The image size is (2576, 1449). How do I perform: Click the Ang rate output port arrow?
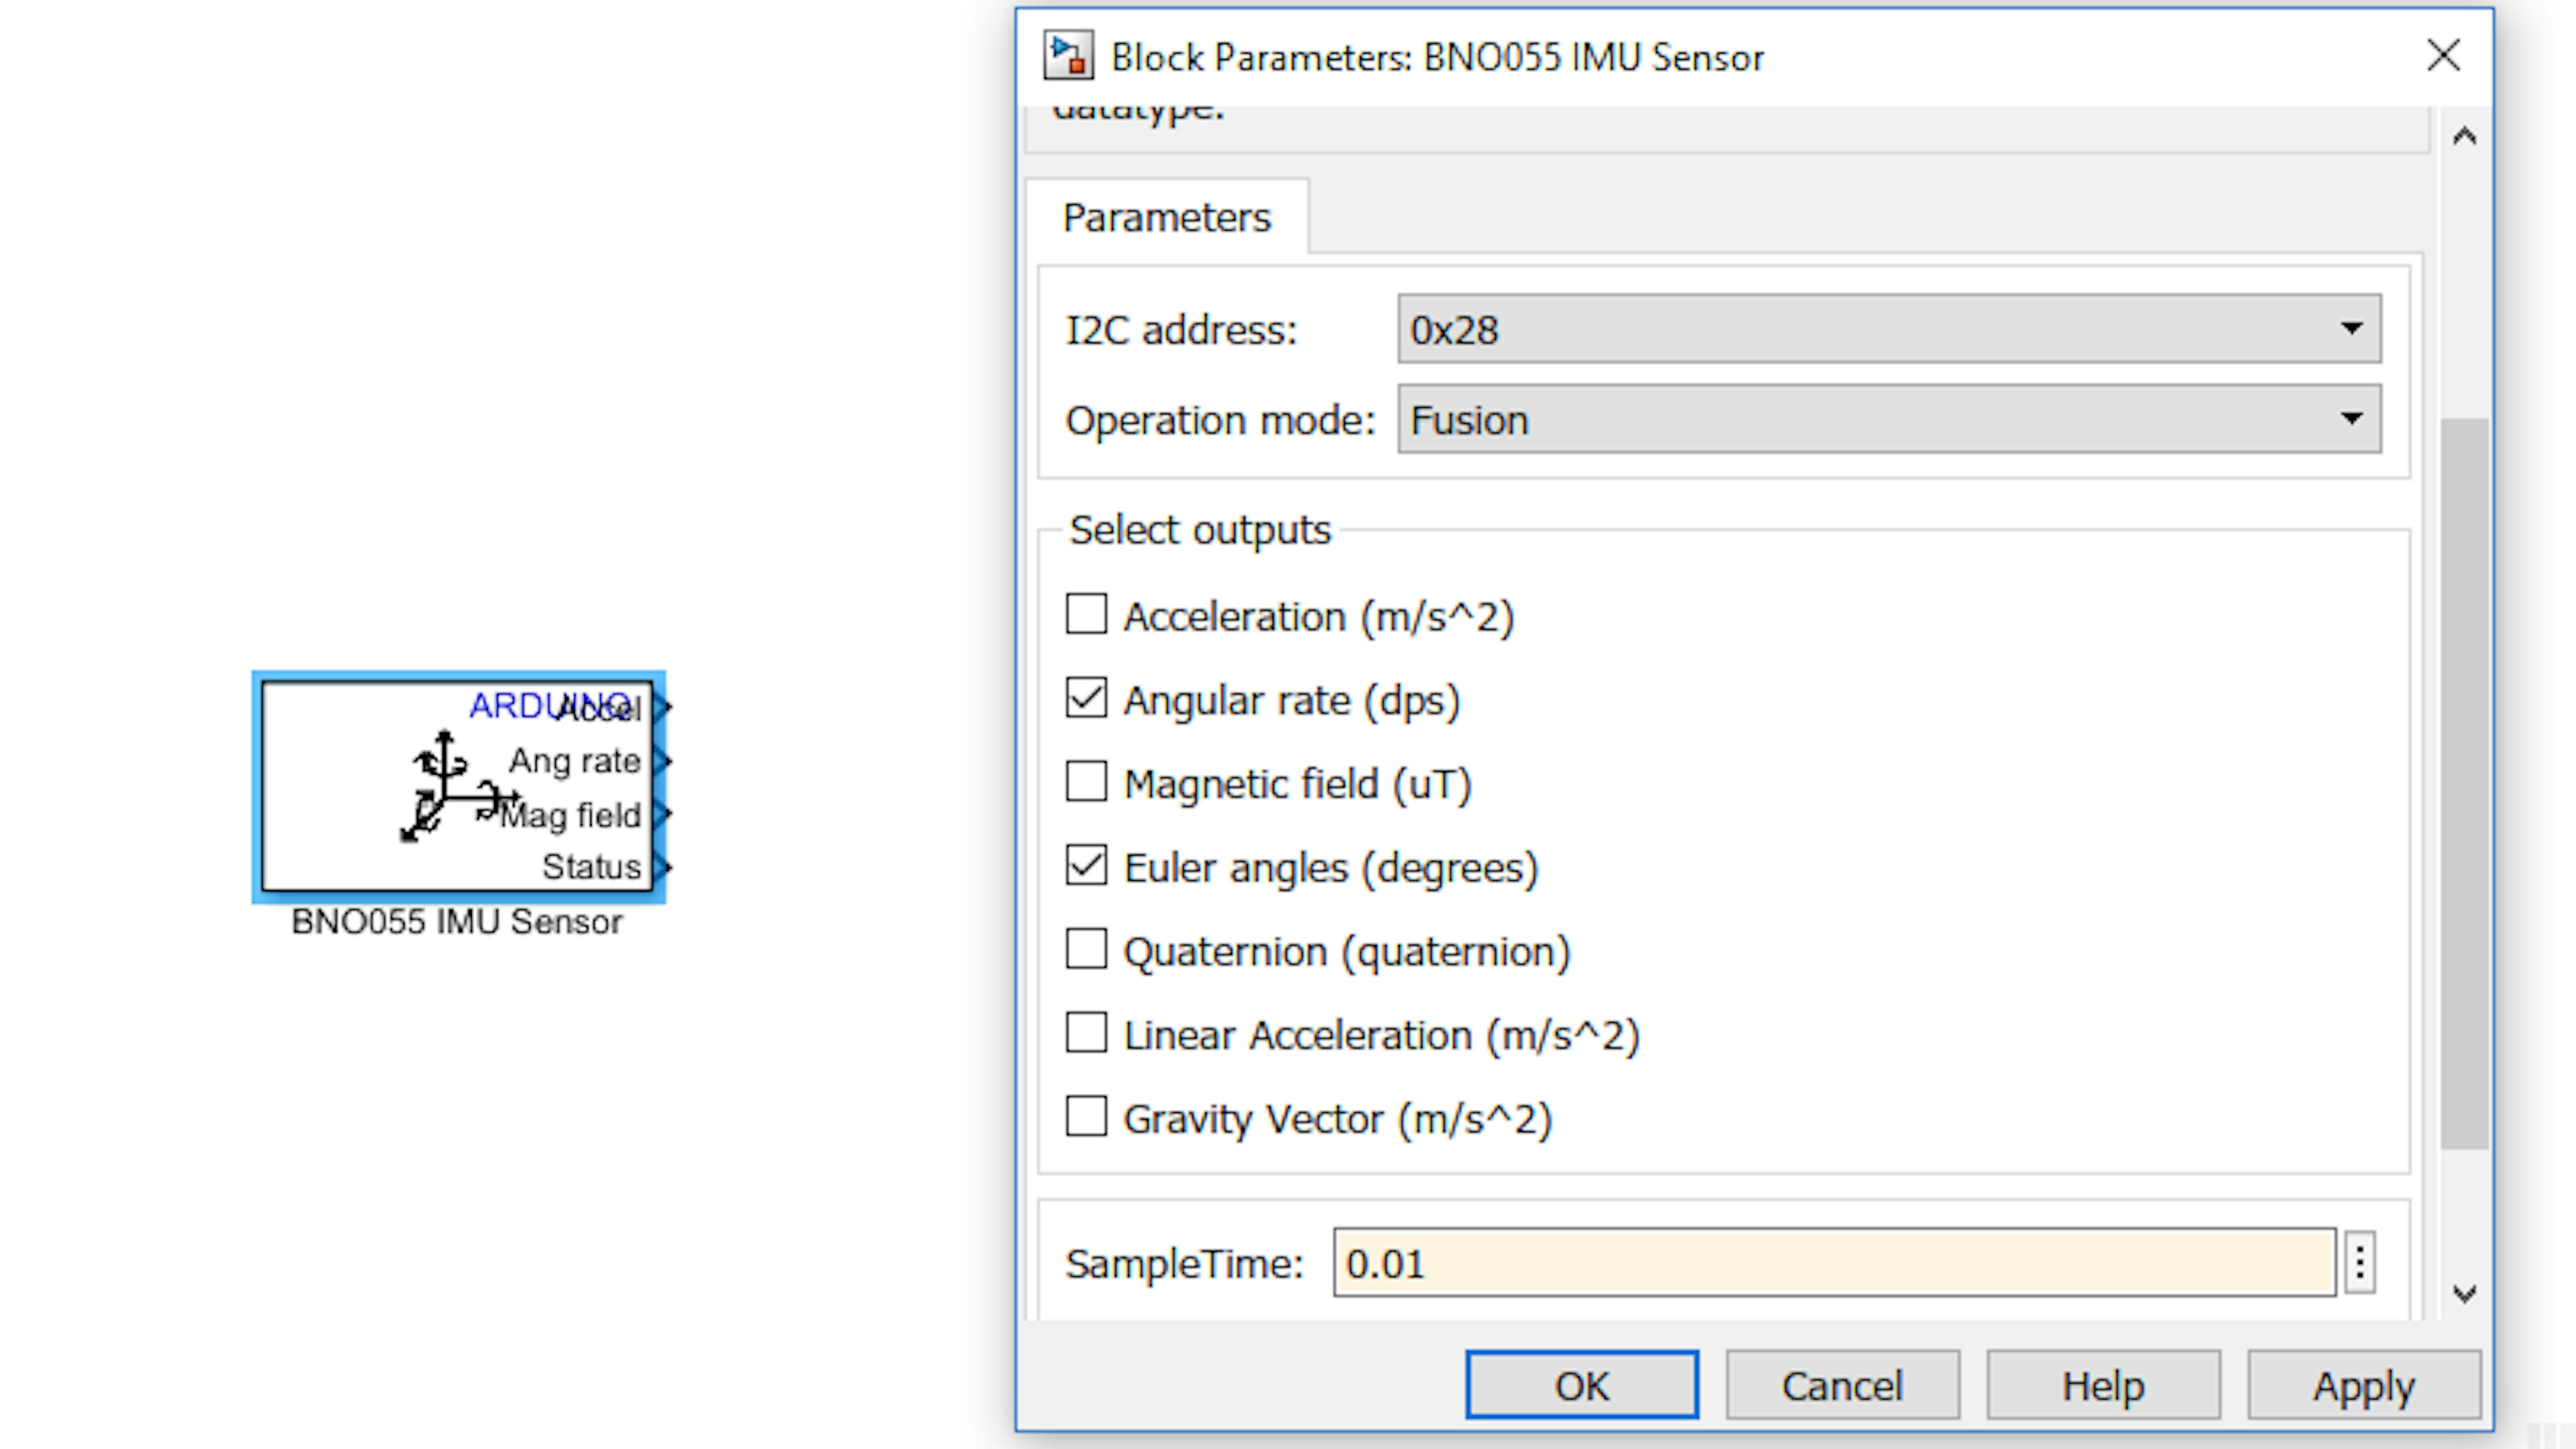pos(662,761)
